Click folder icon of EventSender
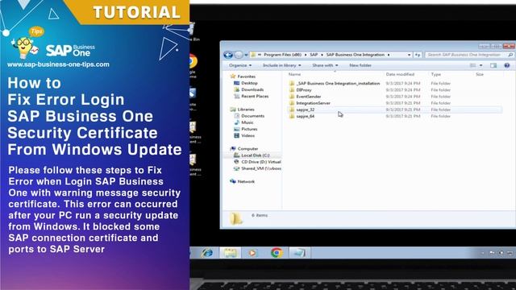Viewport: 516px width, 290px height. coord(292,97)
